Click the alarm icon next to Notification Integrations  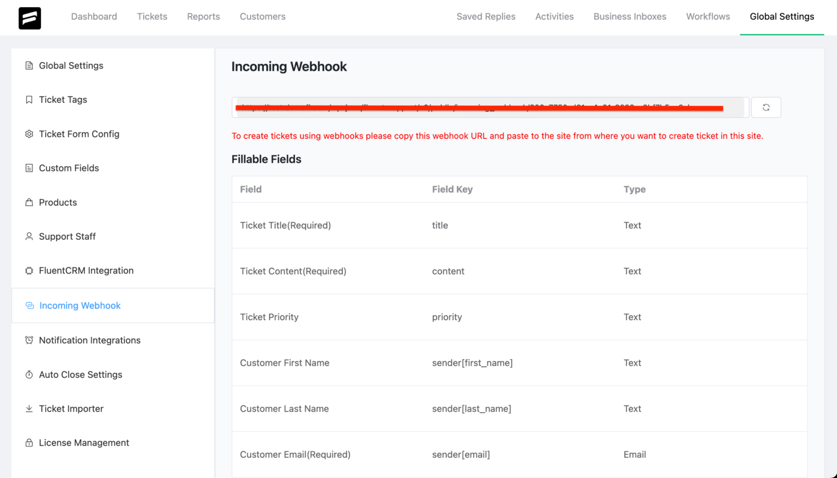pyautogui.click(x=29, y=340)
